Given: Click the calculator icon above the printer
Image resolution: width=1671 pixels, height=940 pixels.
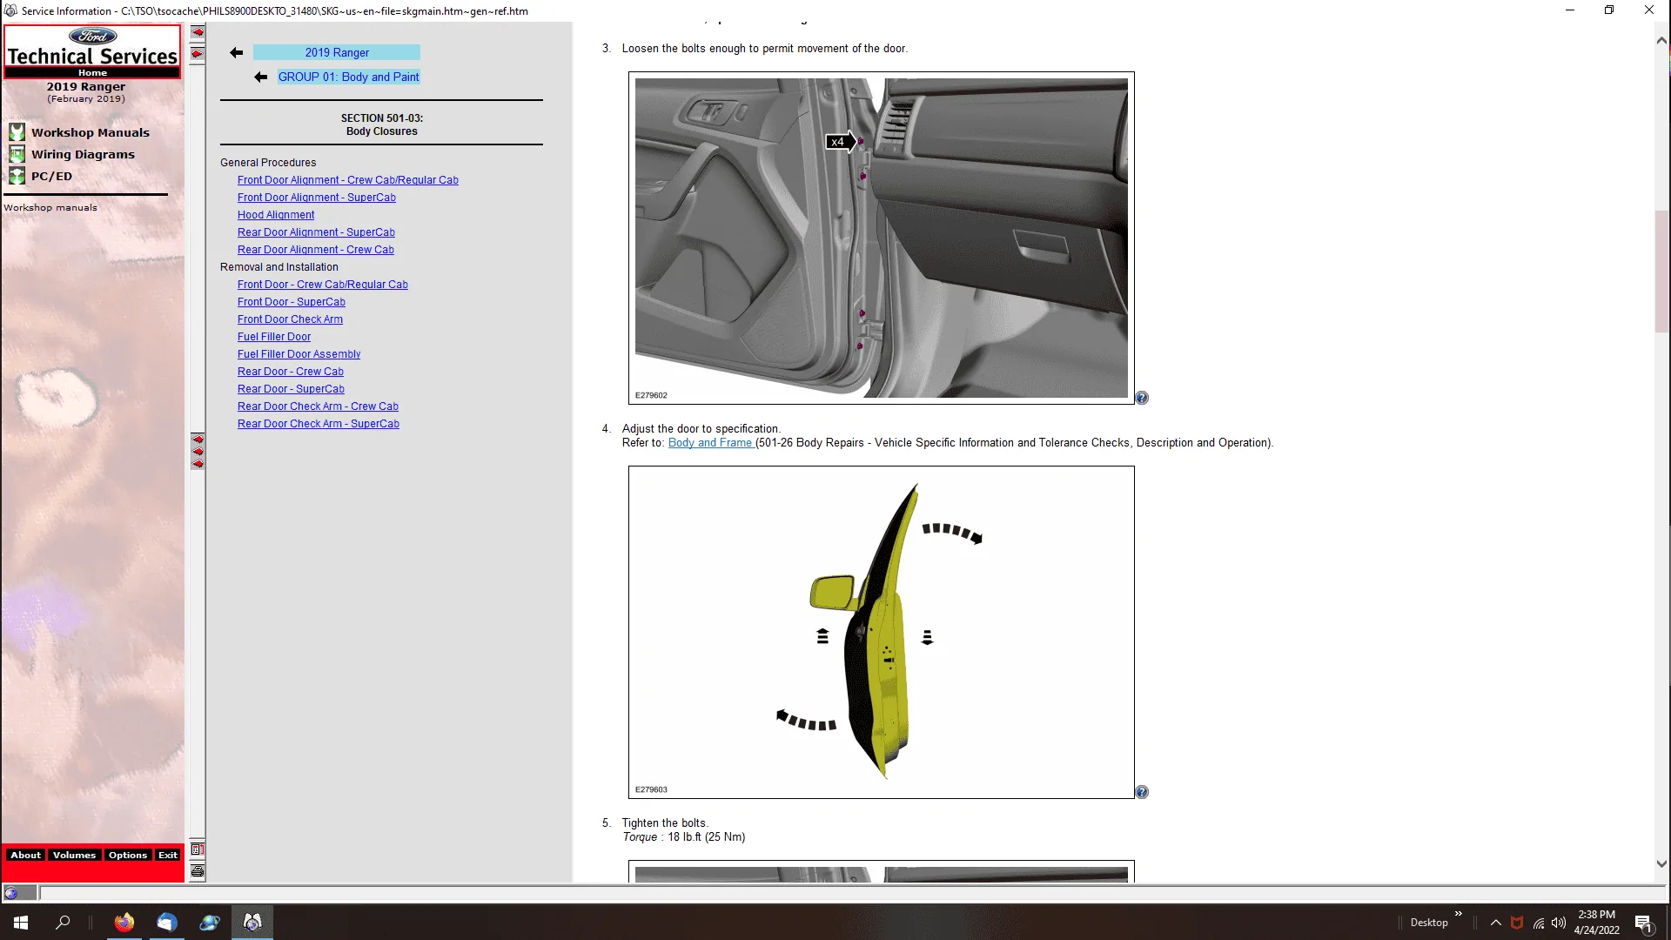Looking at the screenshot, I should click(198, 849).
